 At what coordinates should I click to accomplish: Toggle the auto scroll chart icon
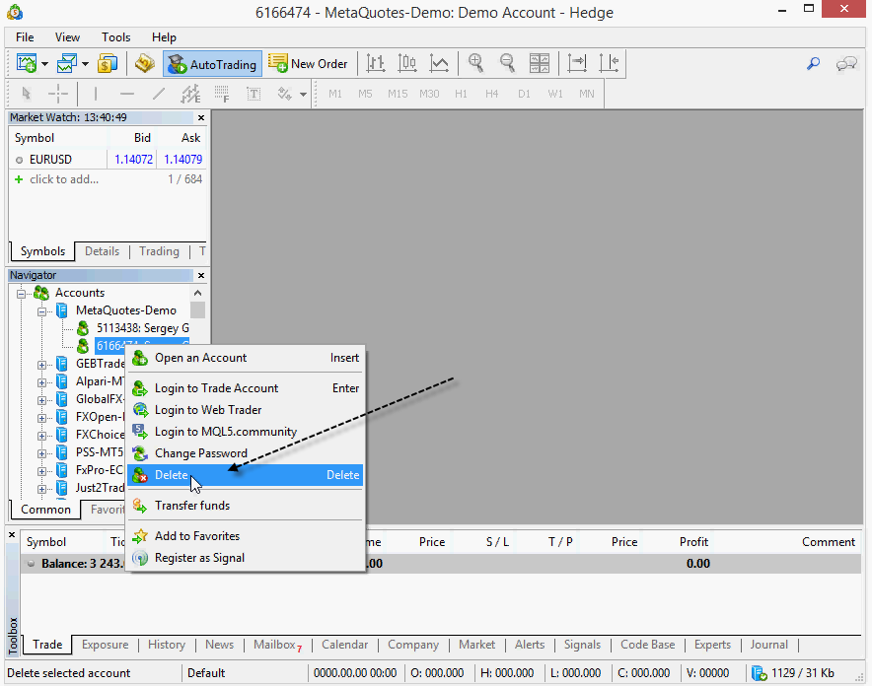tap(577, 64)
